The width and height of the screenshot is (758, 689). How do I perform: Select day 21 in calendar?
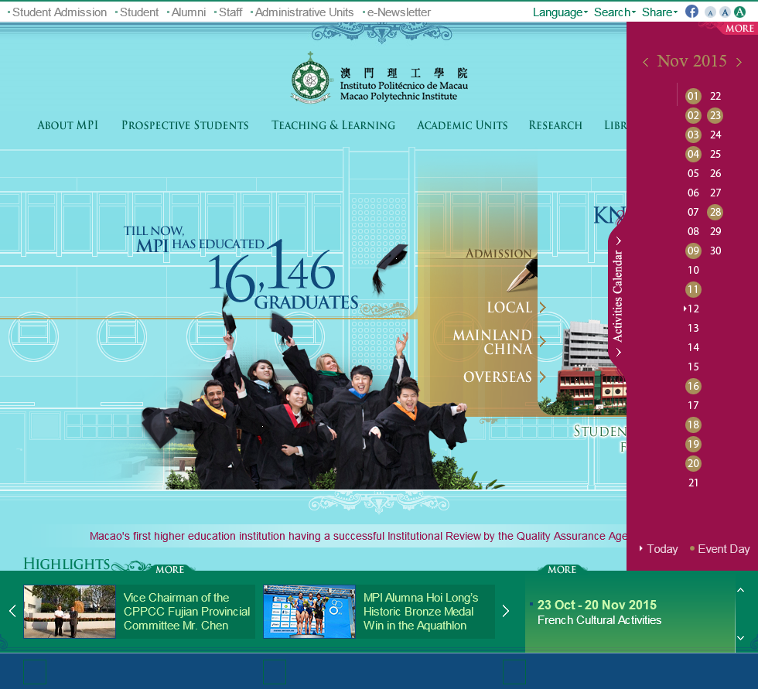point(693,483)
